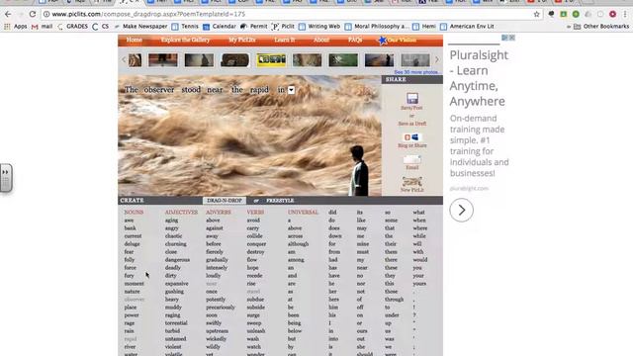Open the American Env Lit bookmark
Viewport: 633px width, 356px height.
(x=467, y=27)
